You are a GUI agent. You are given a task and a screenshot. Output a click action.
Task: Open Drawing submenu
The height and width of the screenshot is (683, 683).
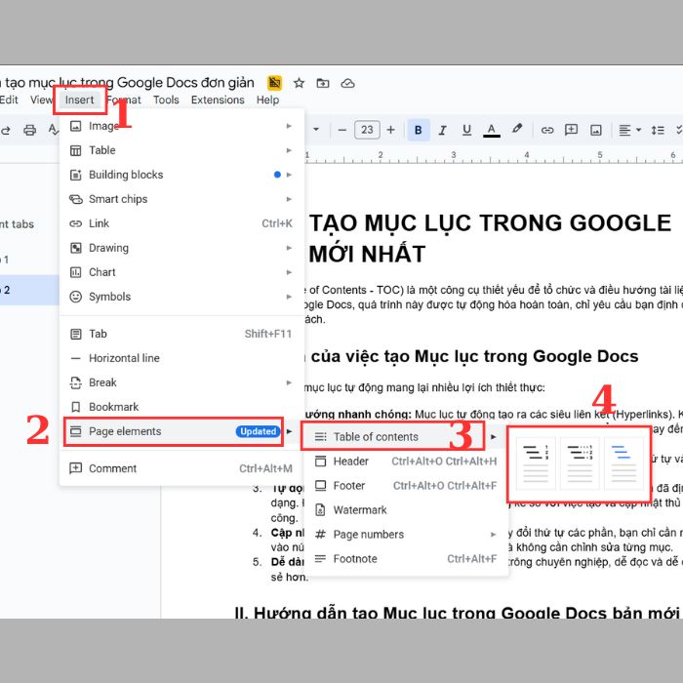coord(181,248)
